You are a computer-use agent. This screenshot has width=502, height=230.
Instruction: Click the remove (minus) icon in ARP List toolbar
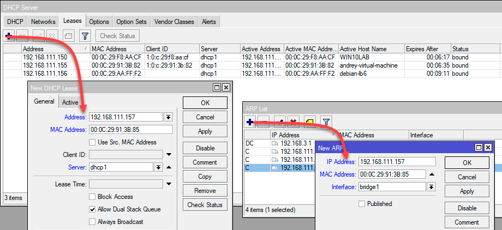[x=264, y=122]
